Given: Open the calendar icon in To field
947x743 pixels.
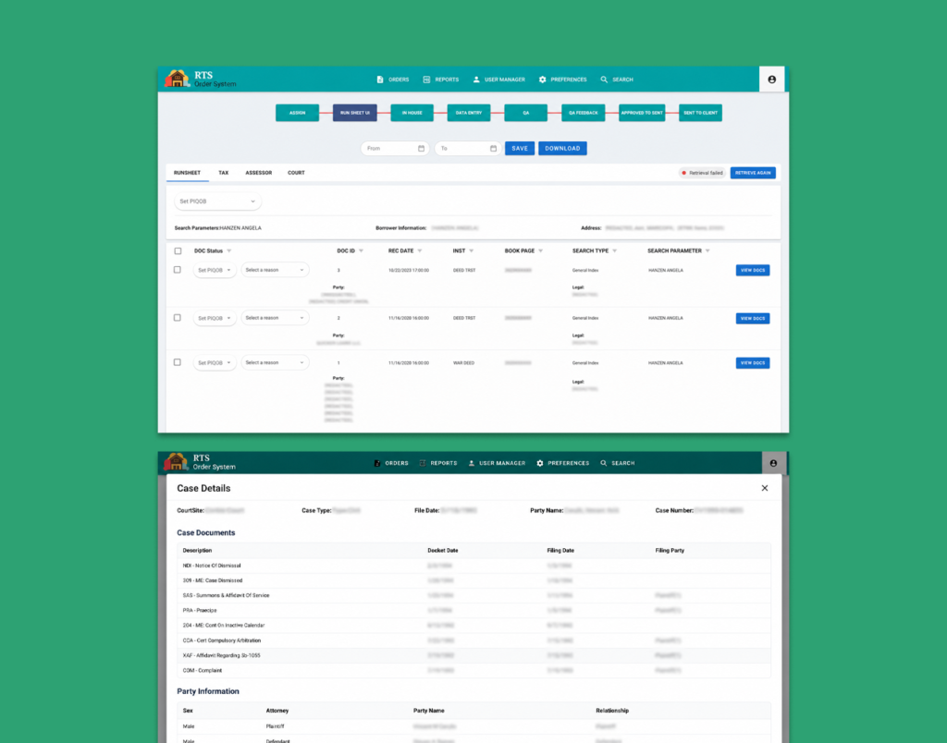Looking at the screenshot, I should click(493, 149).
